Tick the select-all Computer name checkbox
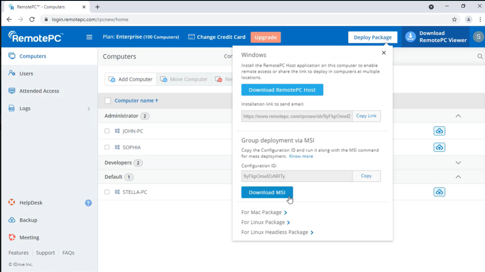The width and height of the screenshot is (485, 272). tap(108, 101)
